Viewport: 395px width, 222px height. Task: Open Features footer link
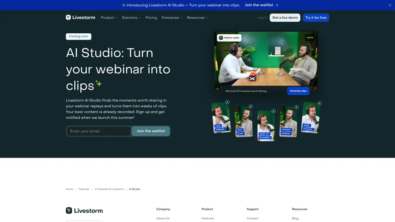pyautogui.click(x=208, y=218)
